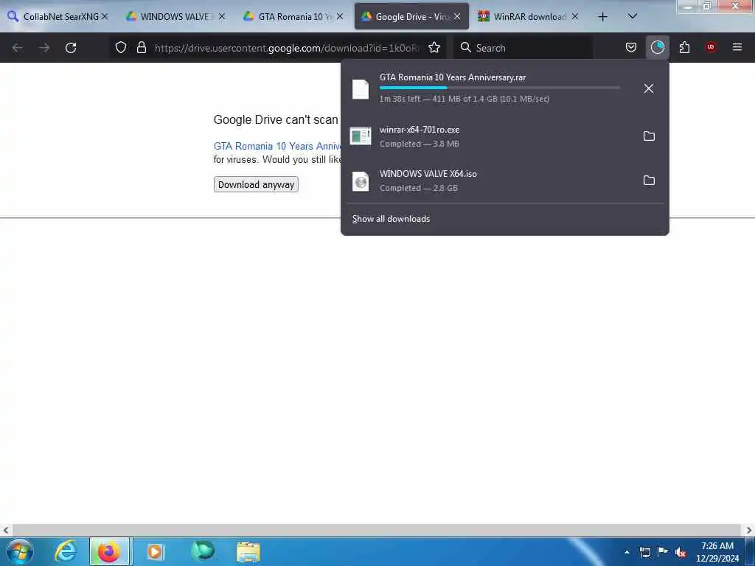Click the scroll right arrow
755x566 pixels.
(x=749, y=531)
